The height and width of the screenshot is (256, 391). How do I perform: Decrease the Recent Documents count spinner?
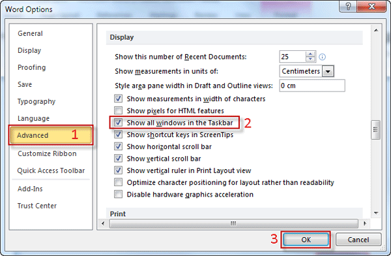point(310,59)
